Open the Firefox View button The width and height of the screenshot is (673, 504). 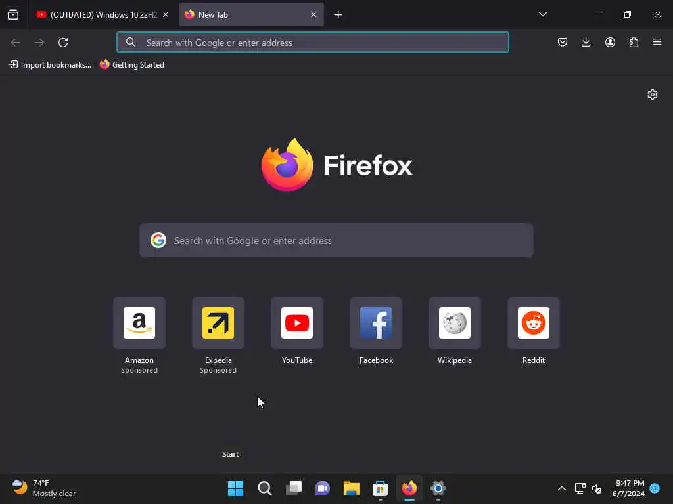point(13,14)
